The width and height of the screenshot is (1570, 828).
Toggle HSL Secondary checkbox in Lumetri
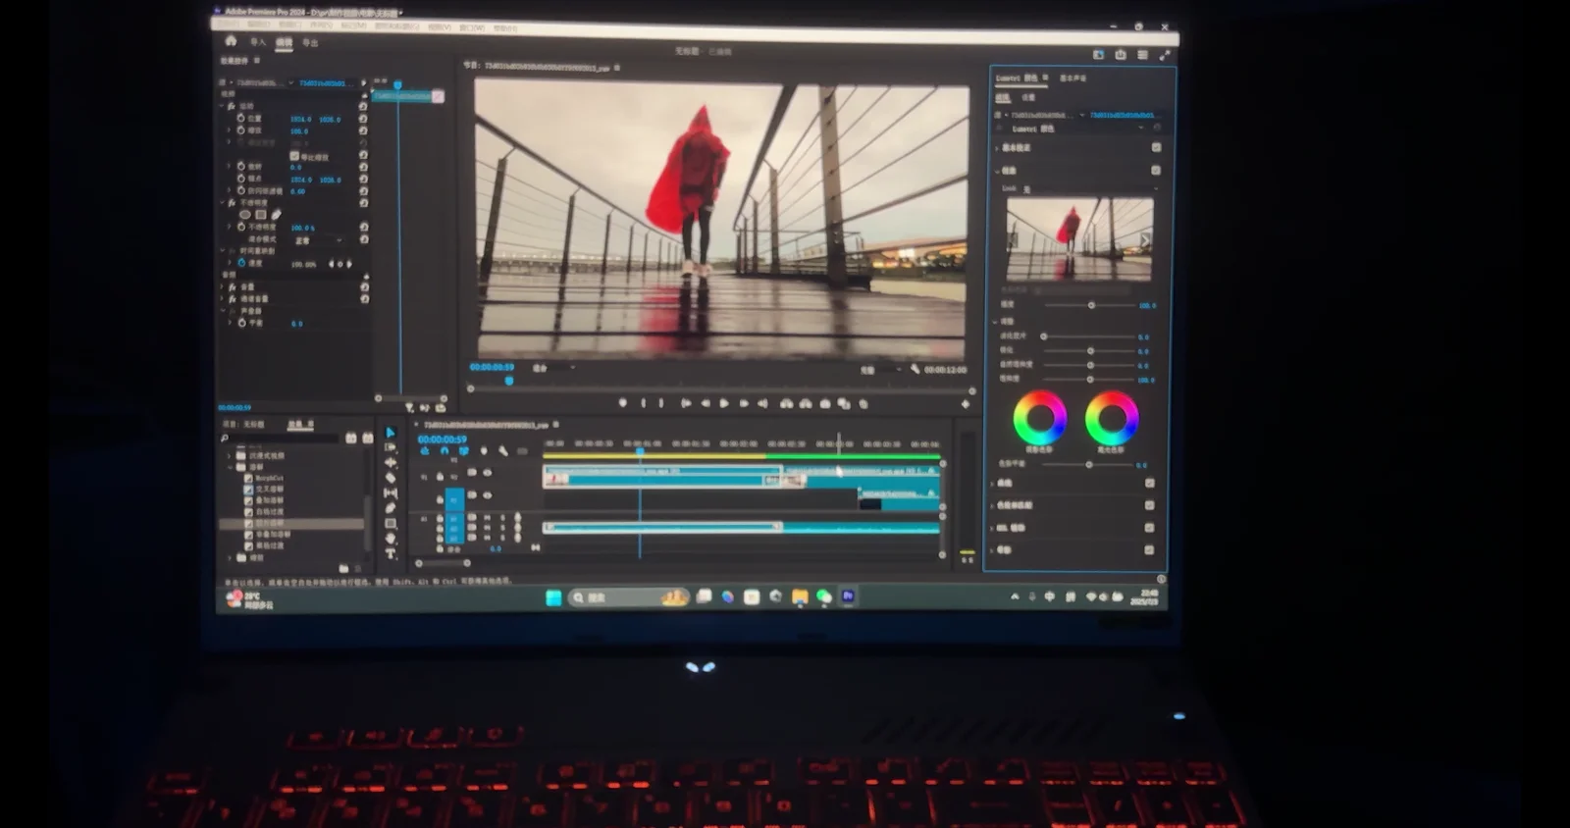1150,528
